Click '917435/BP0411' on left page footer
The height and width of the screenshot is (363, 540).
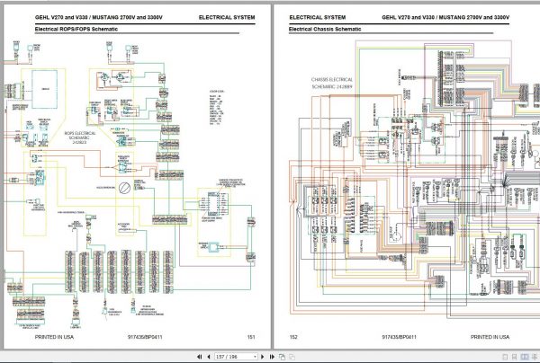point(145,337)
